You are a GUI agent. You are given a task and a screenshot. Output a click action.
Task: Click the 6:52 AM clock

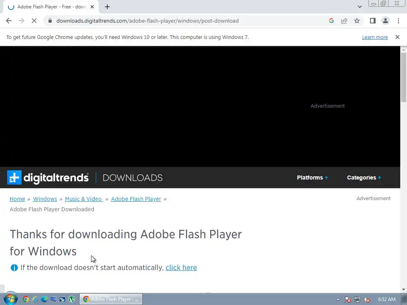tap(386, 299)
